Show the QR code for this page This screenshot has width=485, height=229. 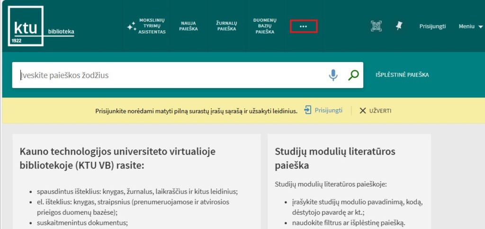376,26
